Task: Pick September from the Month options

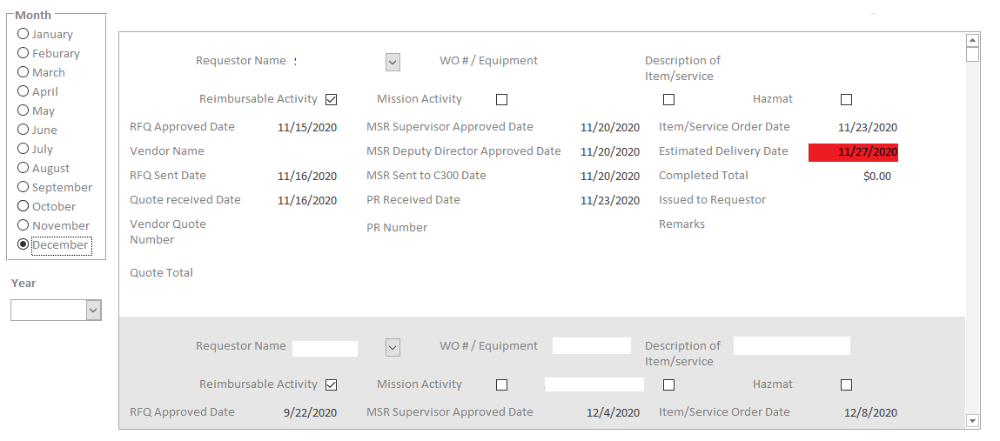Action: pos(23,187)
